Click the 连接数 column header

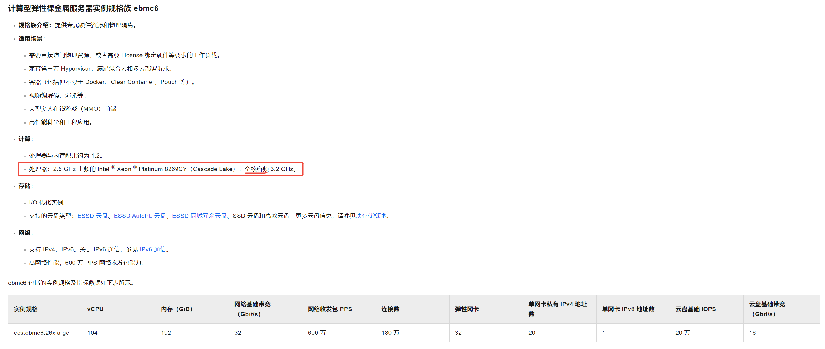[x=390, y=309]
